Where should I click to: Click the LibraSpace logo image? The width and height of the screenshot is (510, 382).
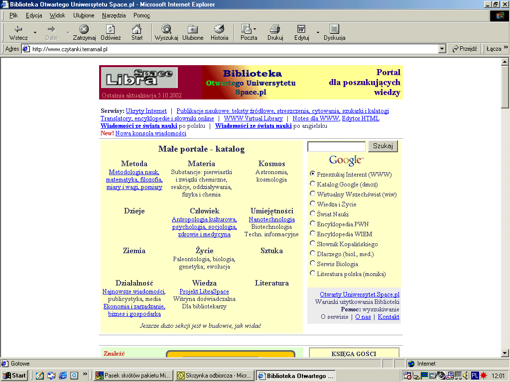pos(139,78)
